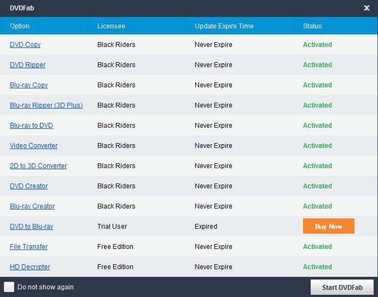Click the Blu-ray Creator link
Viewport: 378px width, 297px height.
click(x=32, y=206)
